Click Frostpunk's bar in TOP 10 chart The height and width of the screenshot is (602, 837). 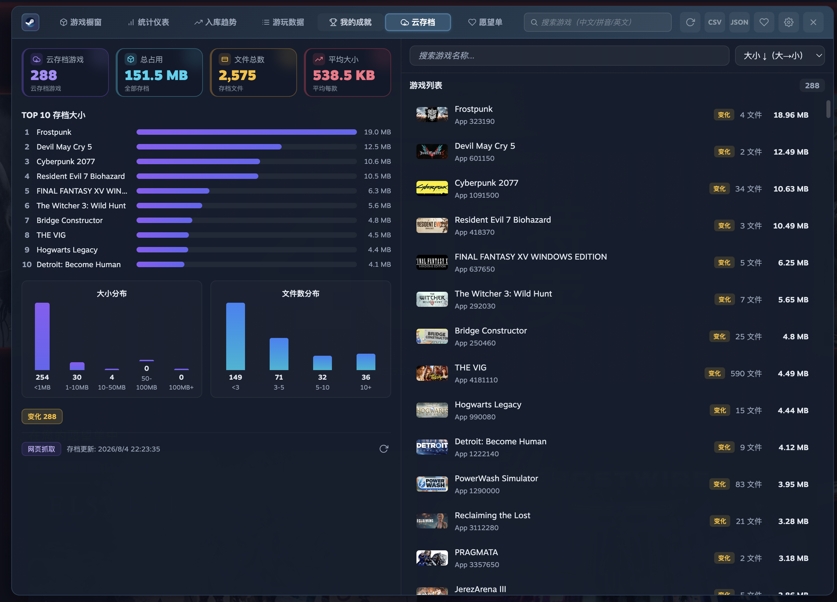point(246,132)
